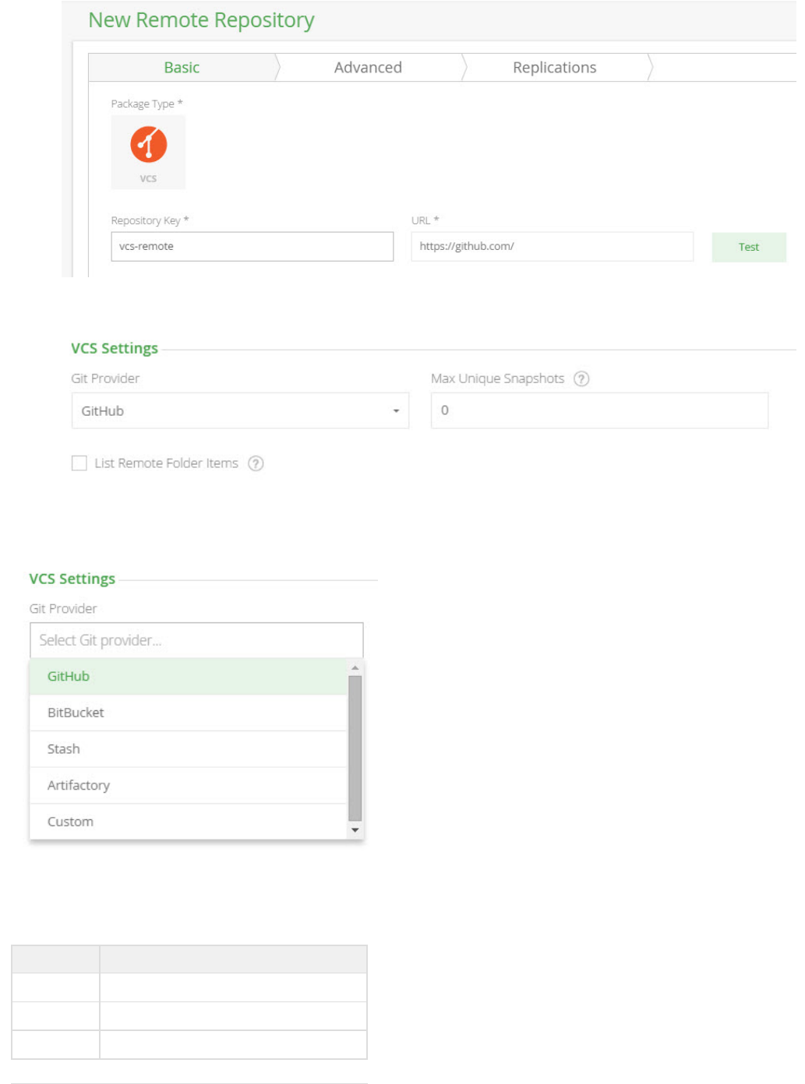The width and height of the screenshot is (805, 1084).
Task: Click the Max Unique Snapshots field
Action: click(x=599, y=411)
